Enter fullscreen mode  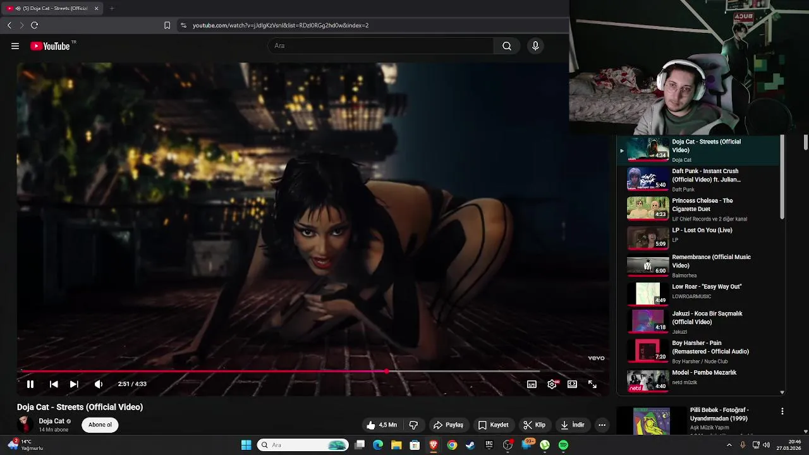[592, 384]
